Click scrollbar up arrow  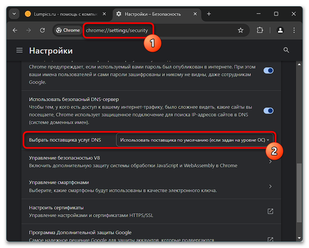(299, 64)
